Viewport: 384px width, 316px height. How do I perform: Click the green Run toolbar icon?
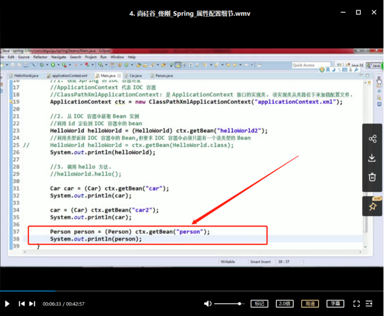(x=53, y=65)
